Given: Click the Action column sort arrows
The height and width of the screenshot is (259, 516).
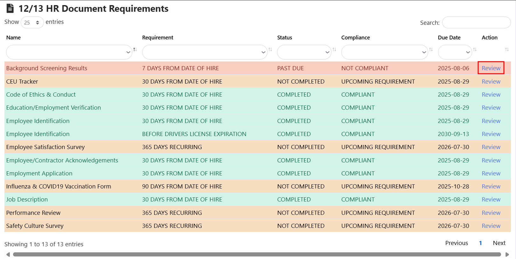Looking at the screenshot, I should click(507, 50).
